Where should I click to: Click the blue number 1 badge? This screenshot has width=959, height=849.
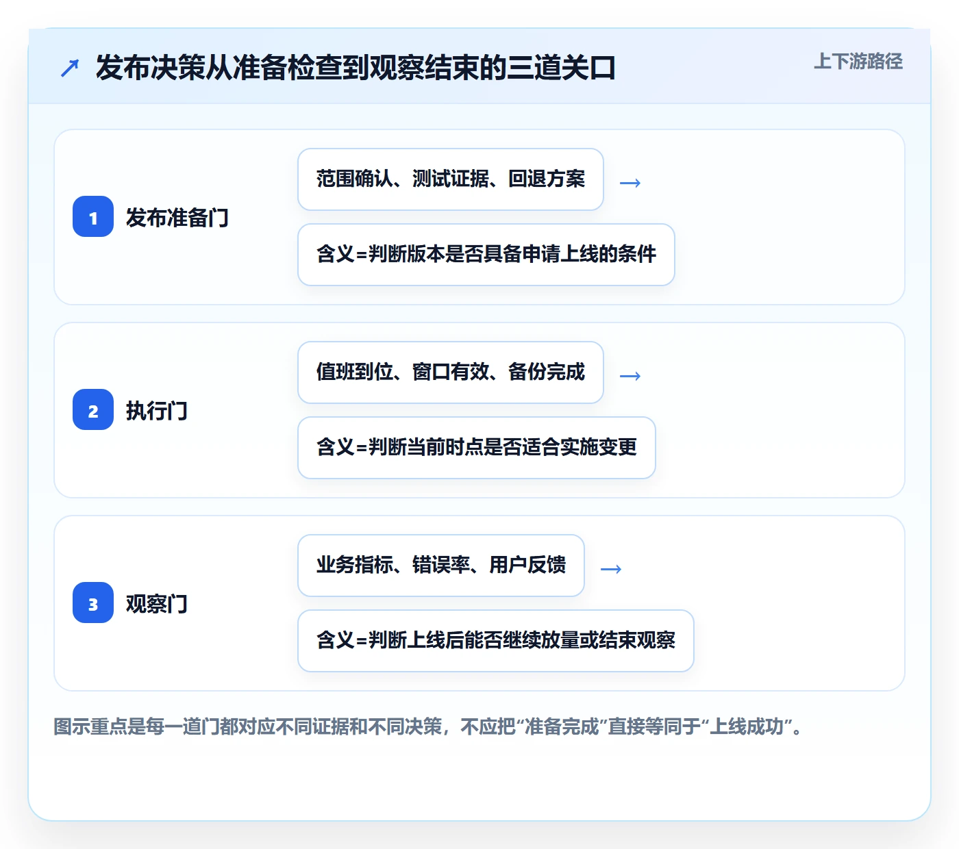(x=93, y=216)
